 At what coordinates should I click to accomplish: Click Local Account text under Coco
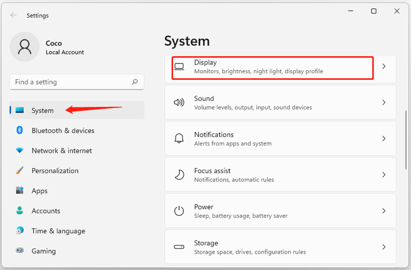tap(65, 52)
